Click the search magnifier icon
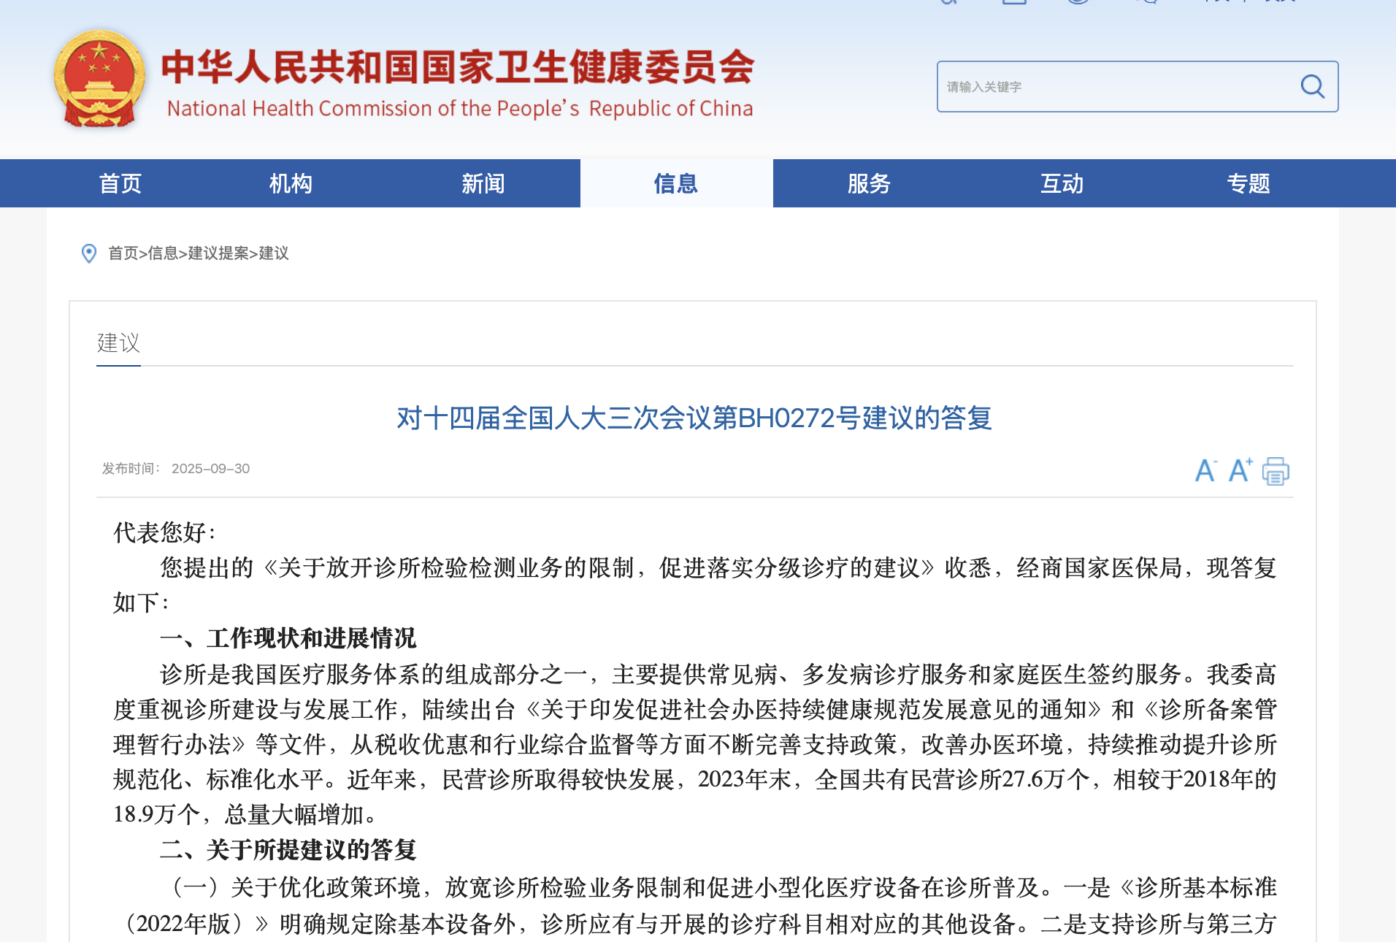 pos(1313,85)
